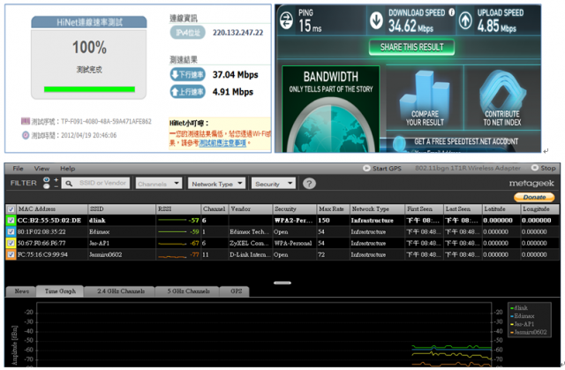Sort by the Last Seen column header
Image resolution: width=565 pixels, height=370 pixels.
(463, 209)
